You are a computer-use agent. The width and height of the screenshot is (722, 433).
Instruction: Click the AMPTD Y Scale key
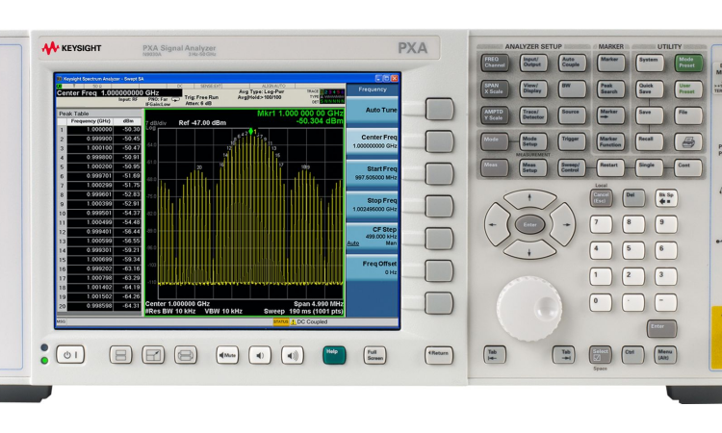(x=495, y=115)
